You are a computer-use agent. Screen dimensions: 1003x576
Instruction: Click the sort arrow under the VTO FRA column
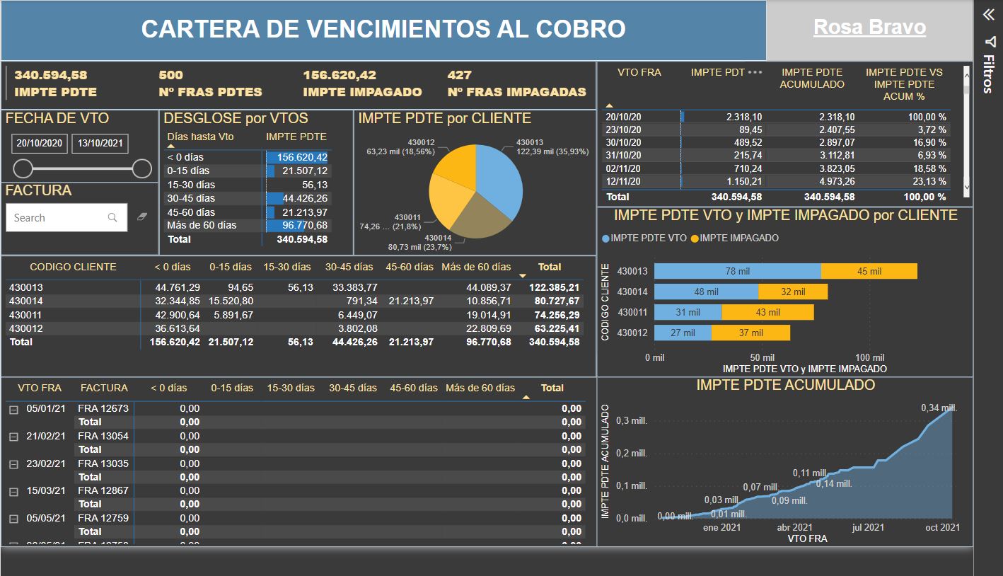(x=609, y=105)
